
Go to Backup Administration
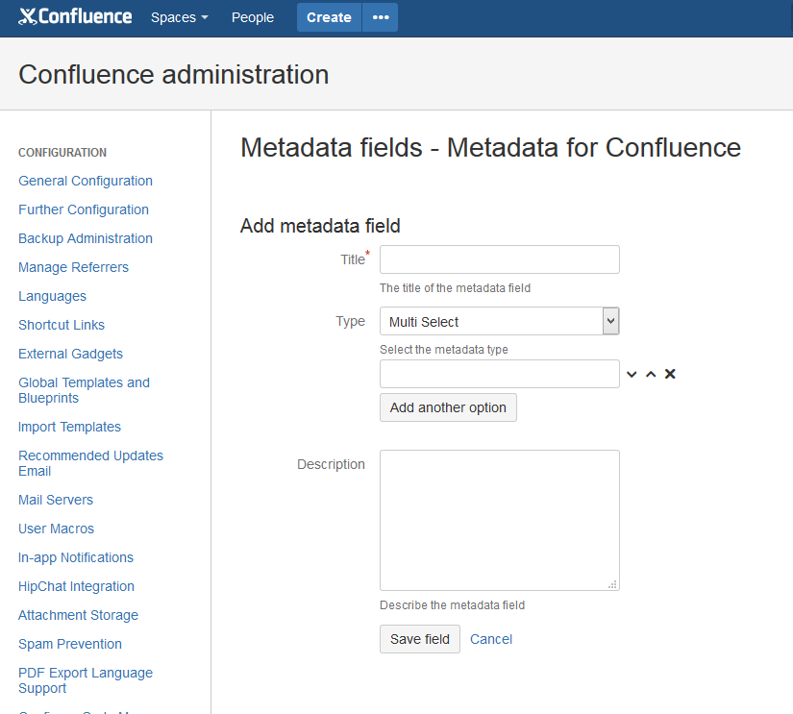click(86, 238)
